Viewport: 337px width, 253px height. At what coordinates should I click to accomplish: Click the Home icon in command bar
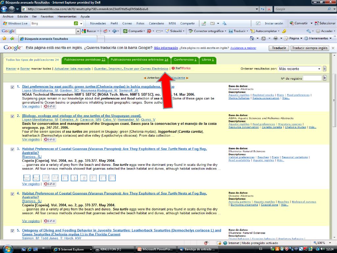click(x=252, y=38)
